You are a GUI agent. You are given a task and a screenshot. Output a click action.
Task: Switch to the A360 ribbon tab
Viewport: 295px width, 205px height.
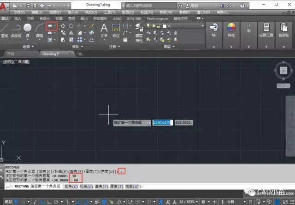coord(117,18)
